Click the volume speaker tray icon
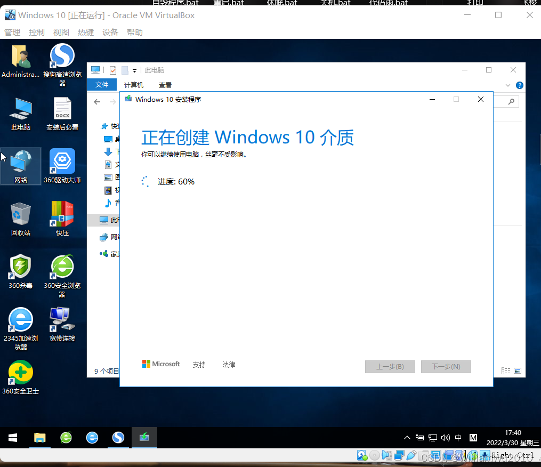The width and height of the screenshot is (541, 467). point(446,438)
